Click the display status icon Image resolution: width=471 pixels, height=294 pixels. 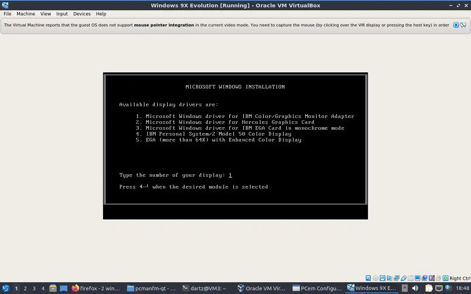coord(417,278)
